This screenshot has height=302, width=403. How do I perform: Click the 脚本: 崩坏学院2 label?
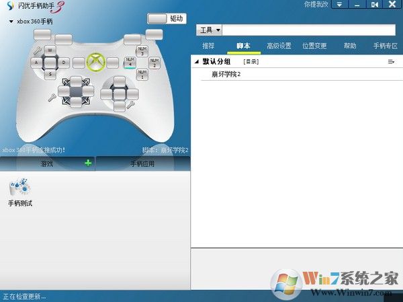165,150
